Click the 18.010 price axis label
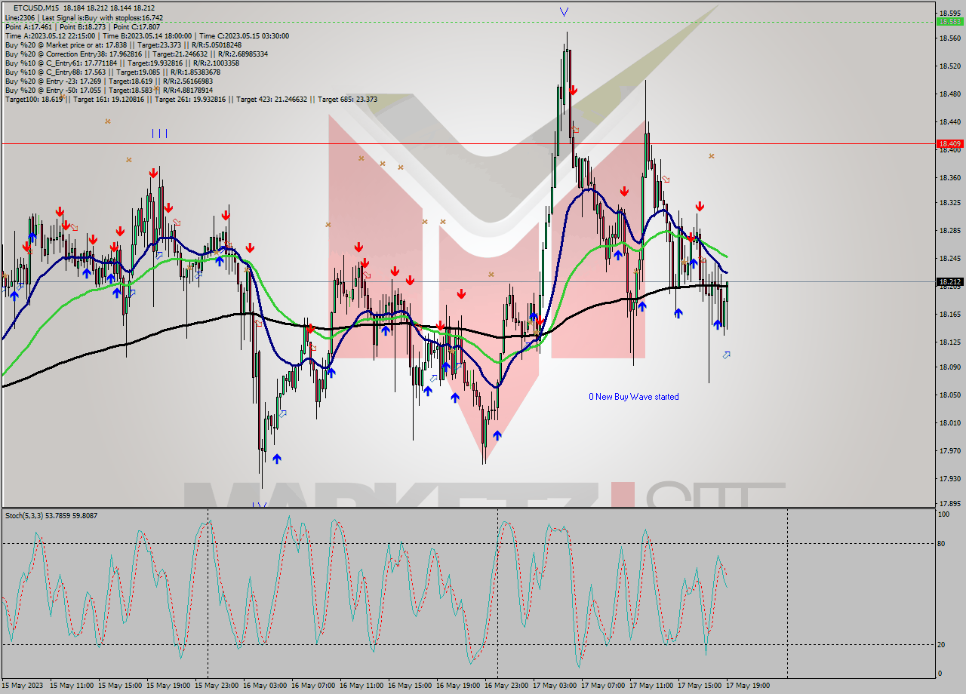The image size is (966, 694). tap(949, 422)
